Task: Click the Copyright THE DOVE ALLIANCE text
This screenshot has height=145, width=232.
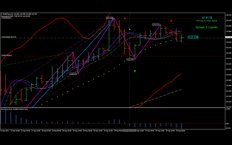Action: click(16, 16)
